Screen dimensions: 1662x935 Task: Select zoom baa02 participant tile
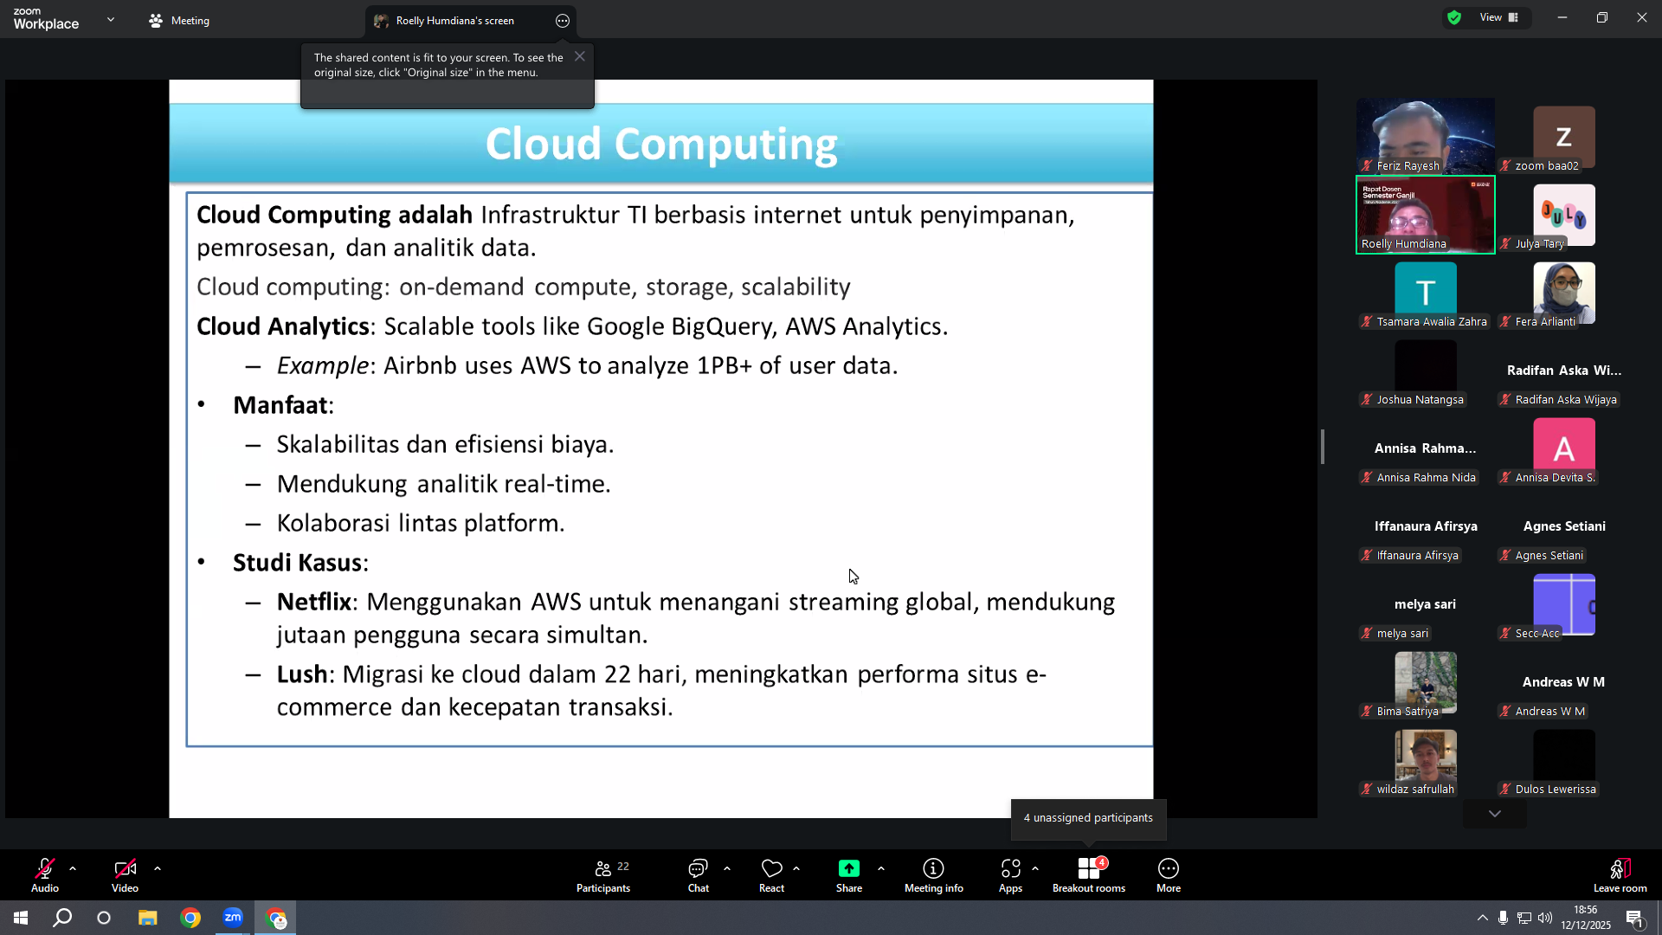click(x=1564, y=136)
